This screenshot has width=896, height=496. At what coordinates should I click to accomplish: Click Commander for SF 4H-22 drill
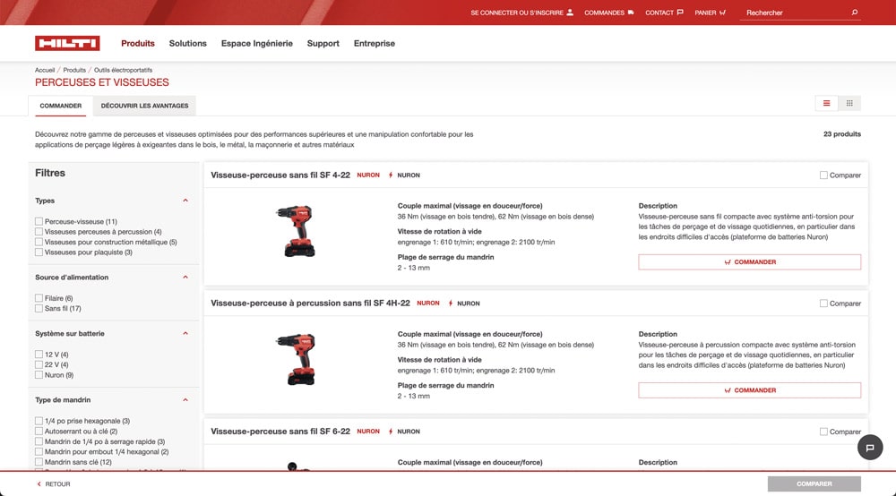pyautogui.click(x=749, y=390)
